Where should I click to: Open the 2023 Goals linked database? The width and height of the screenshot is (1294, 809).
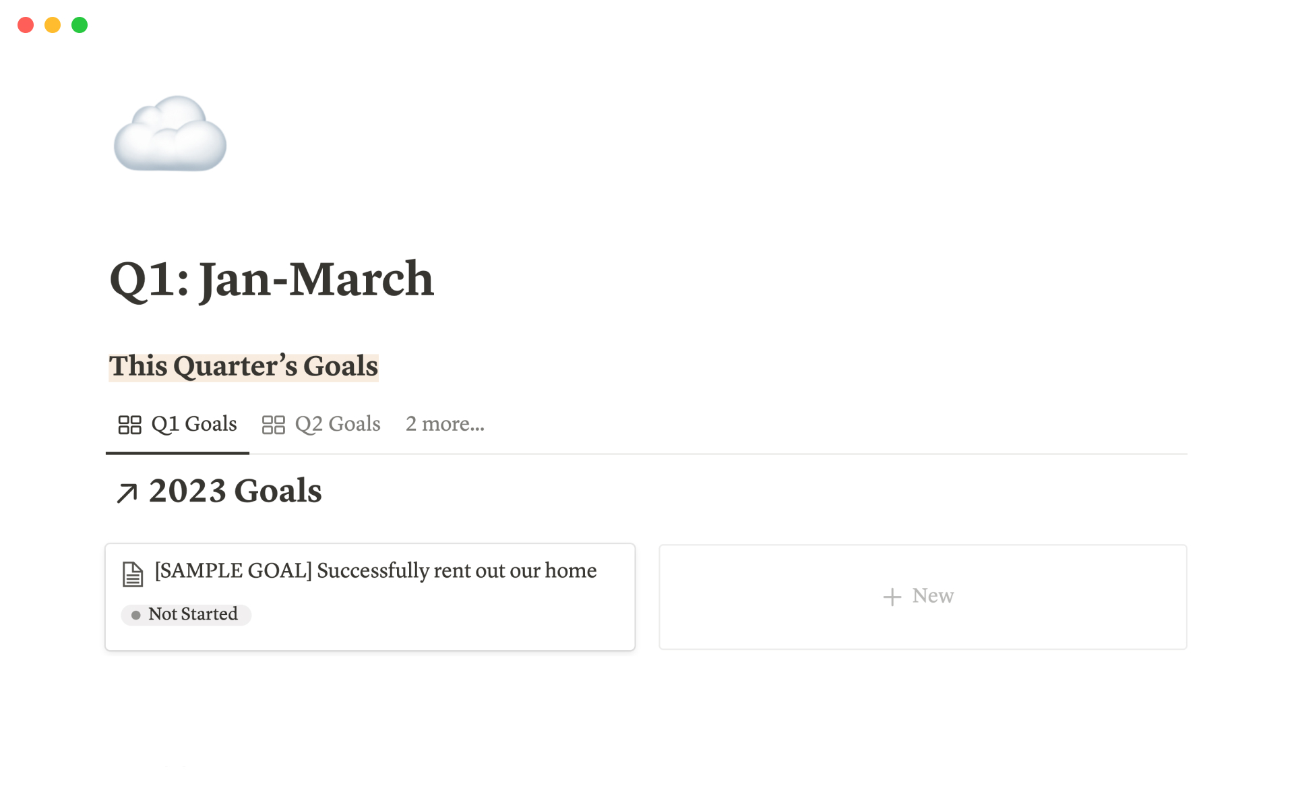point(235,491)
